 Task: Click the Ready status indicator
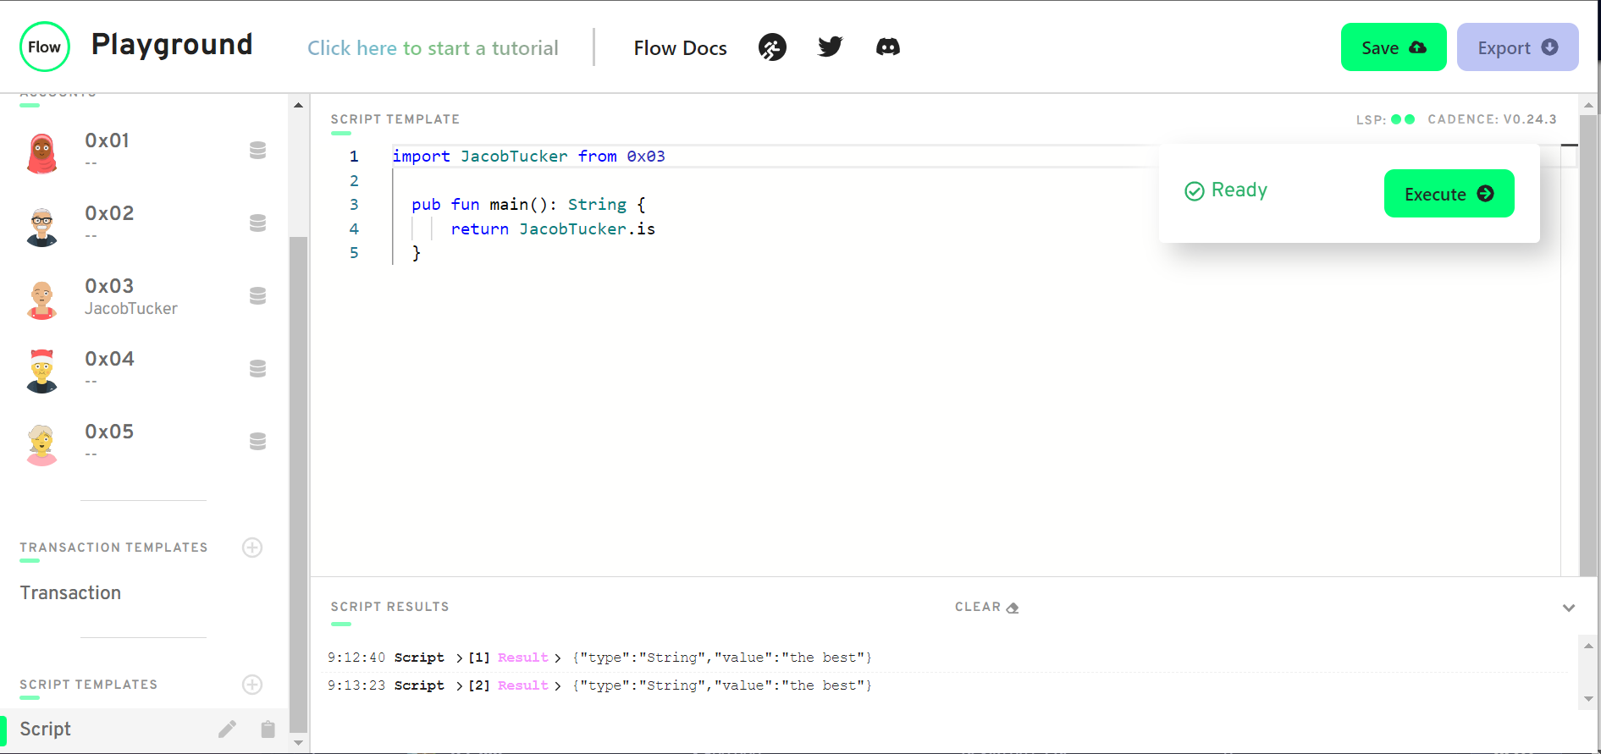pyautogui.click(x=1226, y=190)
